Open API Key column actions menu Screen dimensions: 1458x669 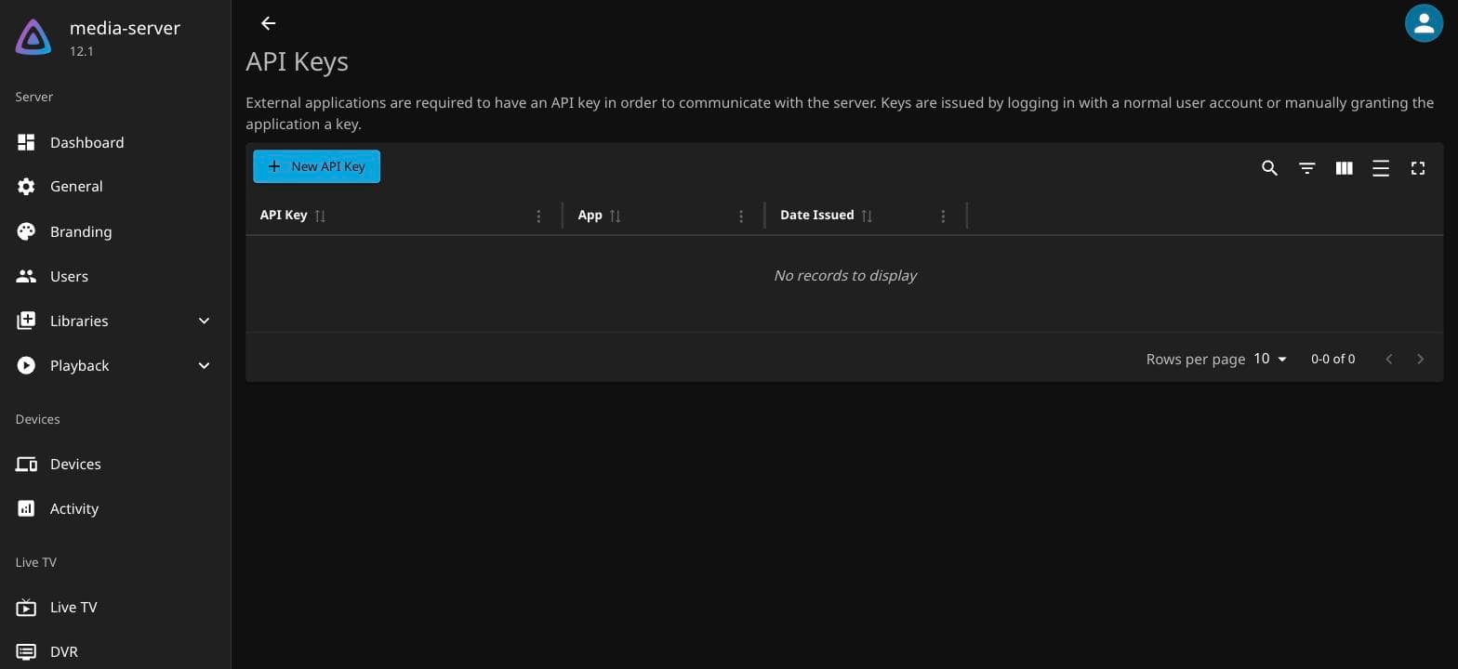[538, 216]
